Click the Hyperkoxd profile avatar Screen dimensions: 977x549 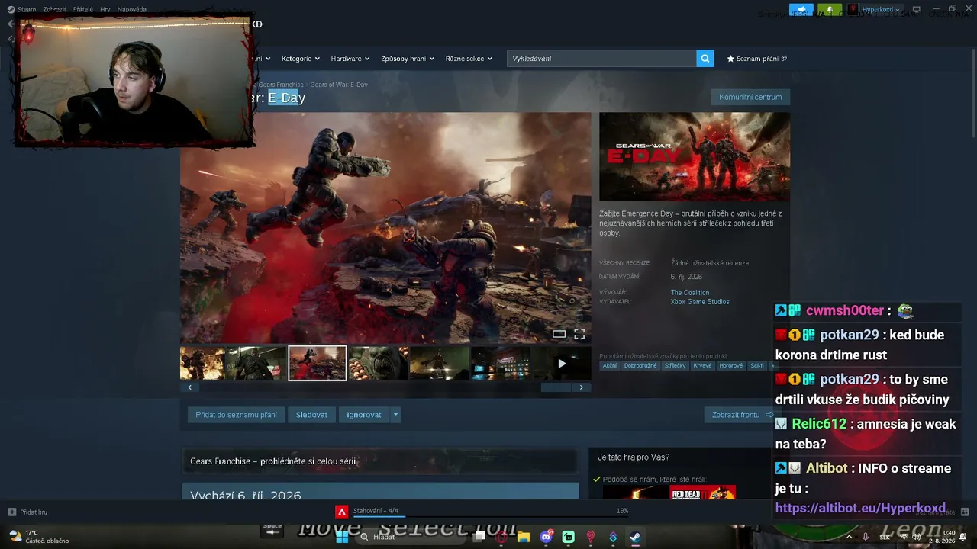pyautogui.click(x=853, y=10)
